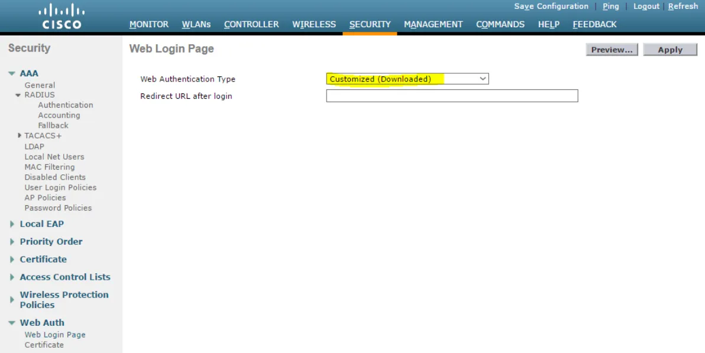The image size is (705, 353).
Task: Collapse the RADIUS subtree arrow
Action: pyautogui.click(x=18, y=95)
